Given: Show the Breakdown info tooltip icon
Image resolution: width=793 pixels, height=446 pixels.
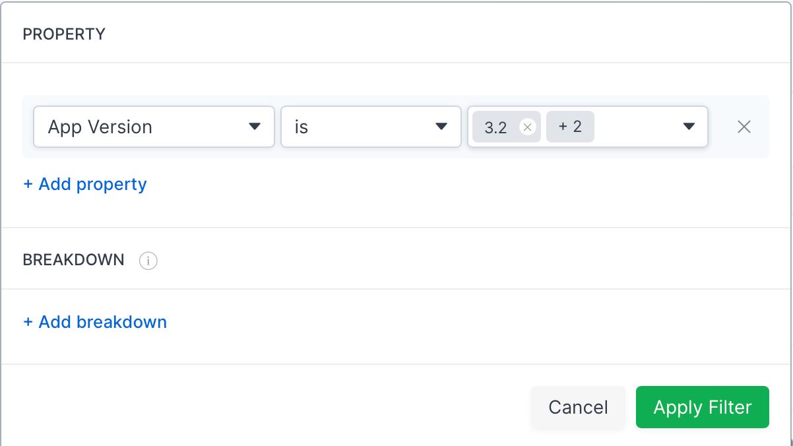Looking at the screenshot, I should click(x=148, y=261).
